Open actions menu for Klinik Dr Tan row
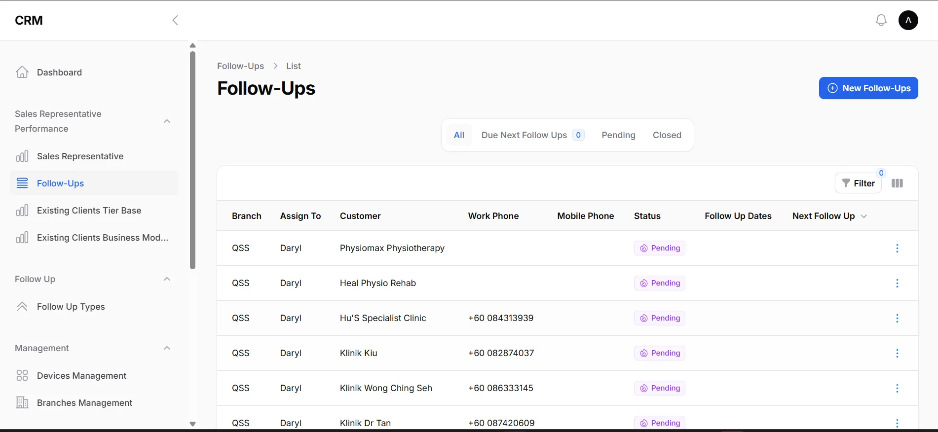The width and height of the screenshot is (938, 432). [897, 423]
